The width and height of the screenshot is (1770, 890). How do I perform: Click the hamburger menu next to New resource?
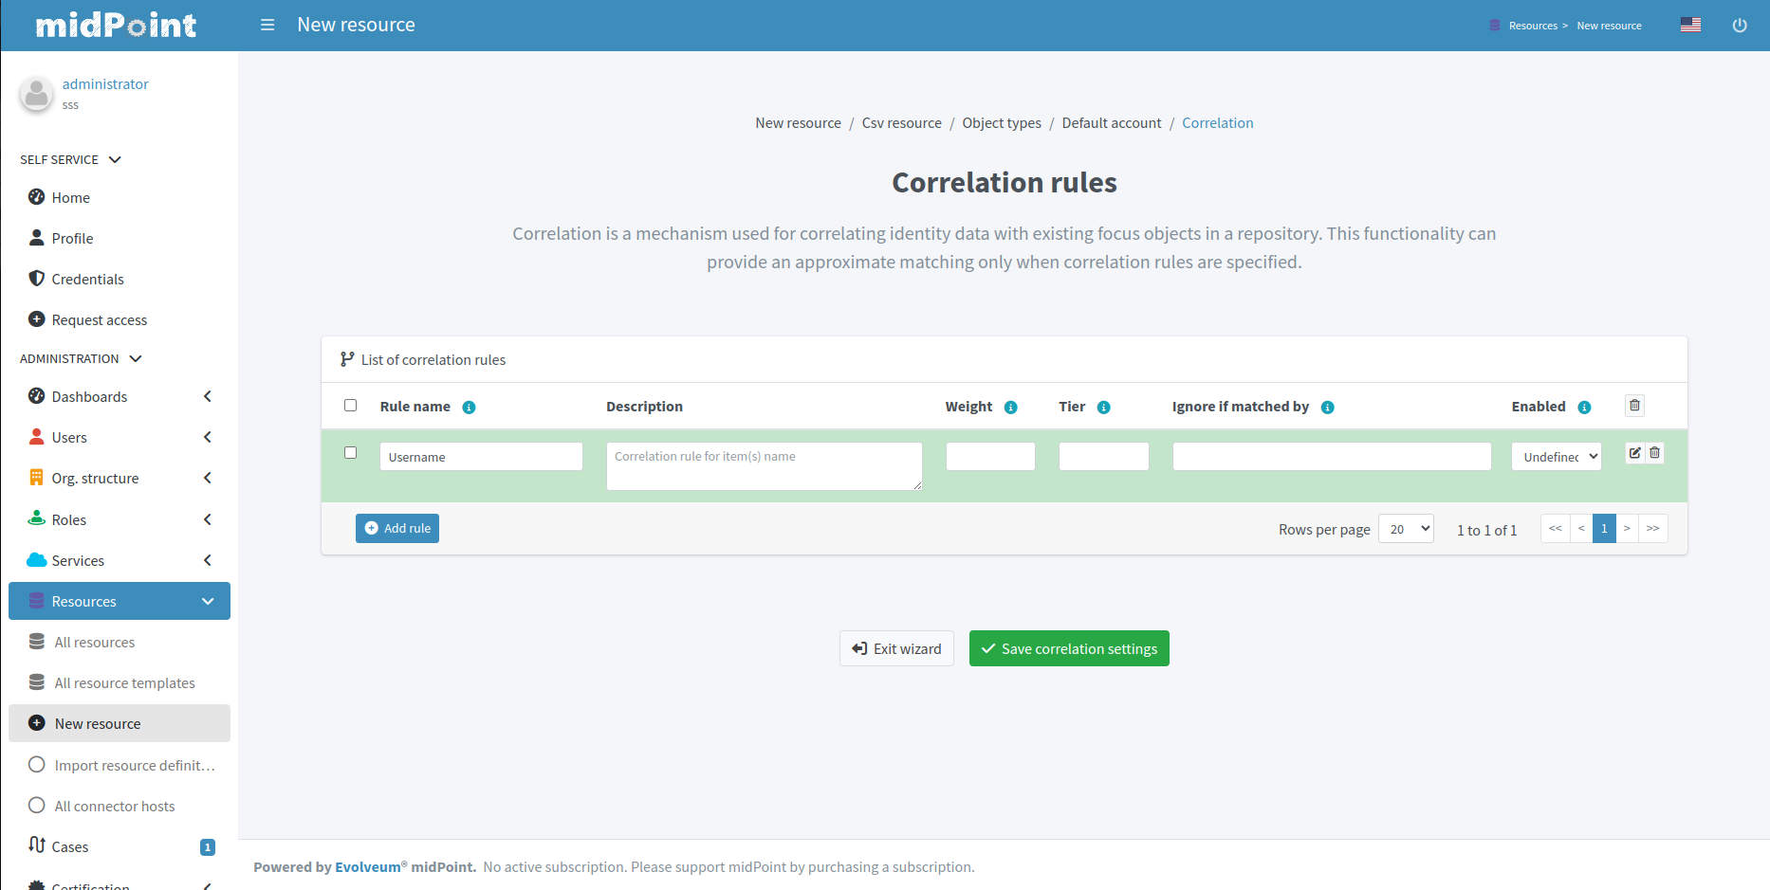pos(267,25)
